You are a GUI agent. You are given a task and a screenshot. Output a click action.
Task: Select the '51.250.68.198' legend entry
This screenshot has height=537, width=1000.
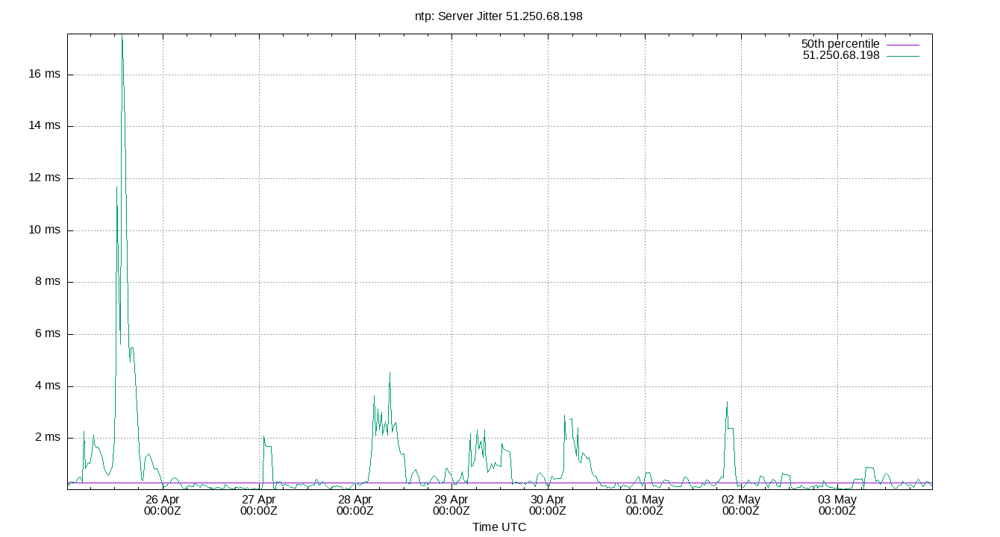(841, 55)
